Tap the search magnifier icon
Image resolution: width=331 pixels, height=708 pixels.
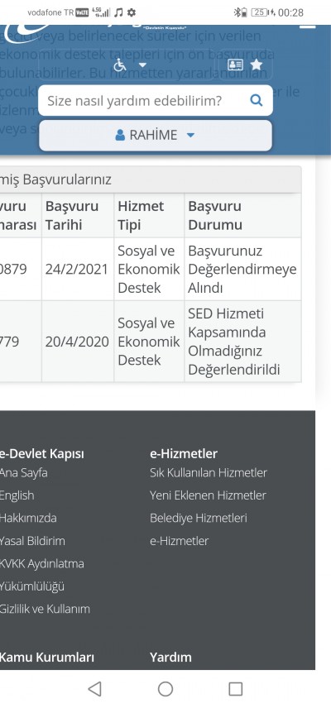pyautogui.click(x=256, y=100)
